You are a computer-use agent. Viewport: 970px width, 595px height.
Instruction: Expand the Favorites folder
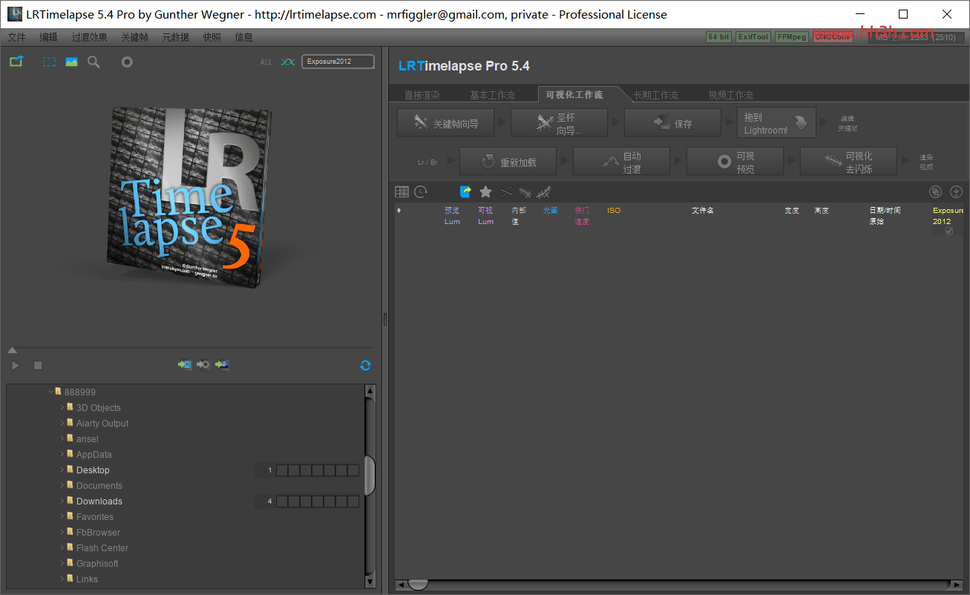point(62,516)
